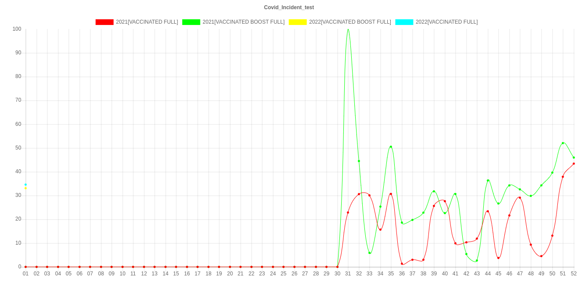Click the week 30 x-axis label

tap(337, 274)
